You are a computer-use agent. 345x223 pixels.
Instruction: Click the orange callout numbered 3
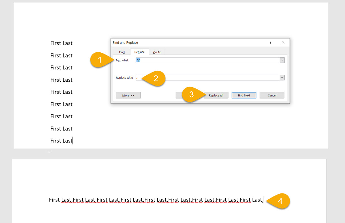192,95
